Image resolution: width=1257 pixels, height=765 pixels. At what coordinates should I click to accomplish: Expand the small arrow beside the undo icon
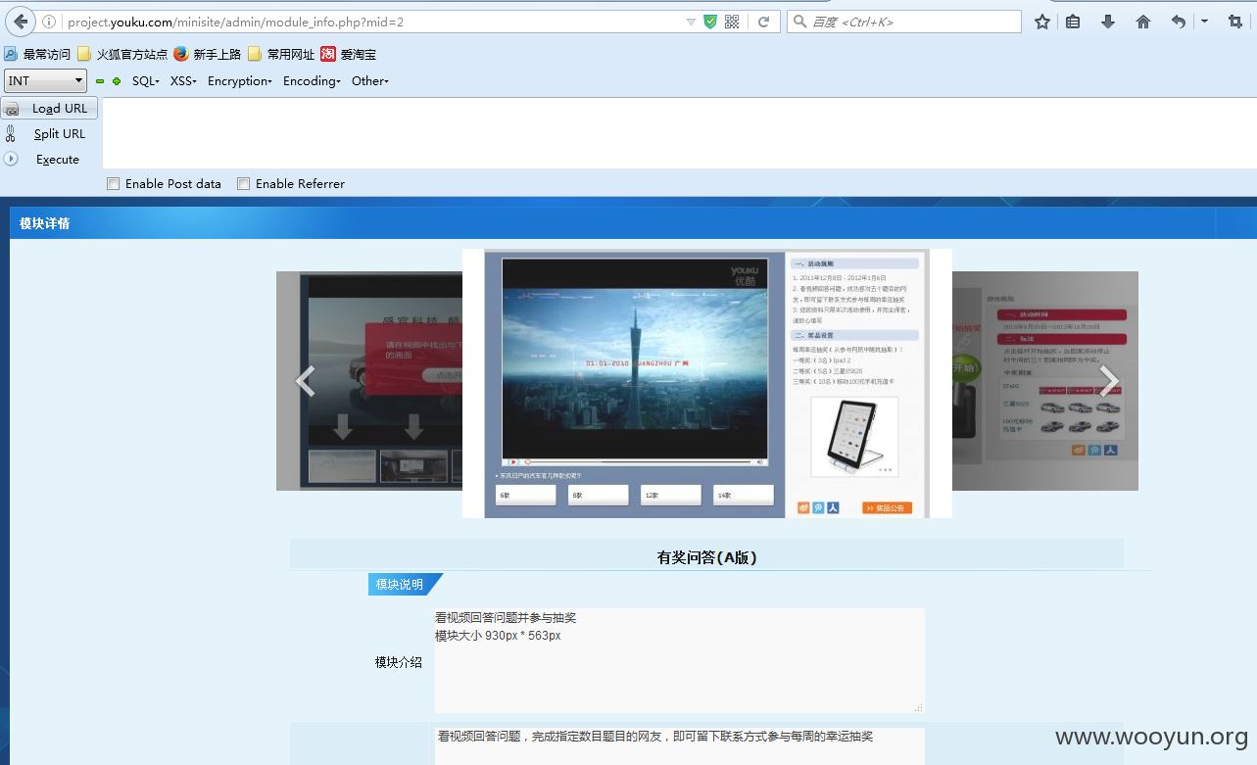1204,22
